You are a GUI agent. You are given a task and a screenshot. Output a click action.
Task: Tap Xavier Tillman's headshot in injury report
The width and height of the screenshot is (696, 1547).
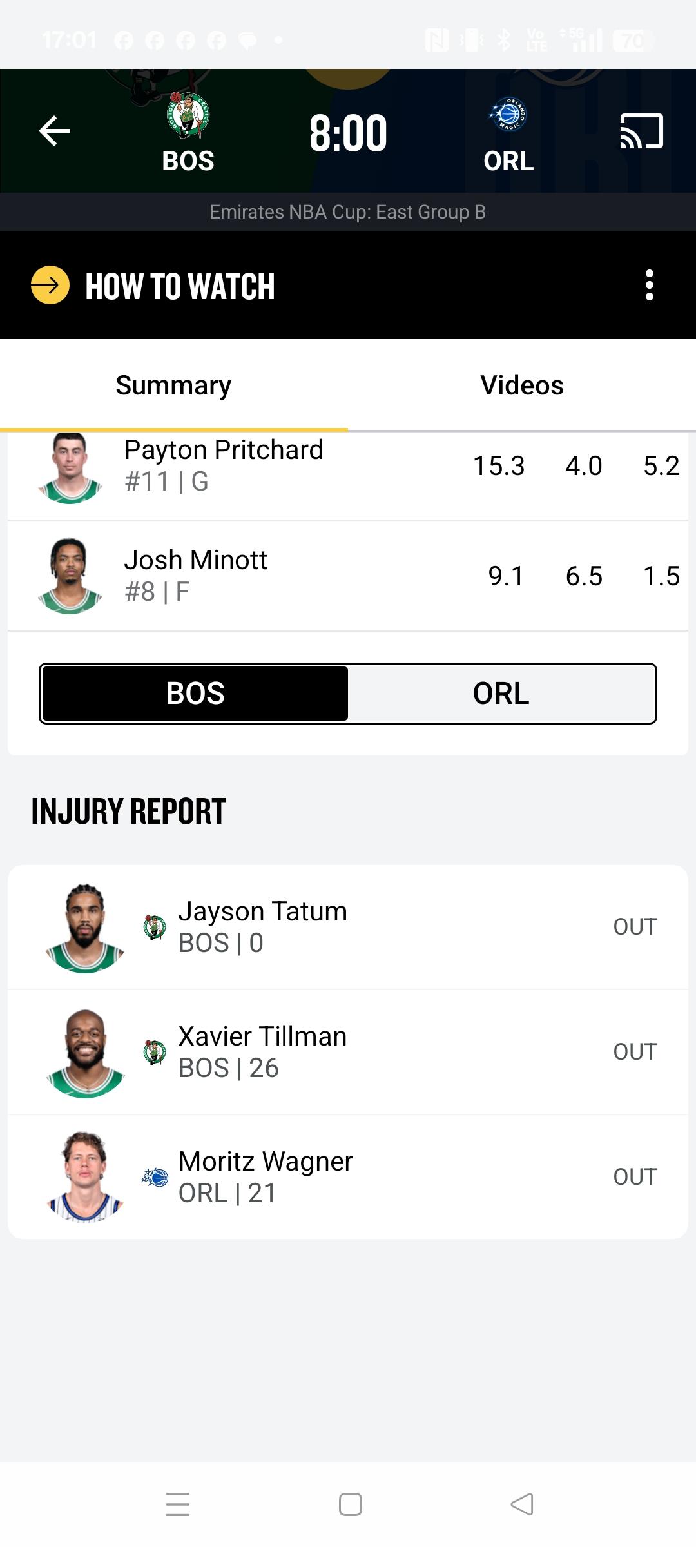[85, 1053]
